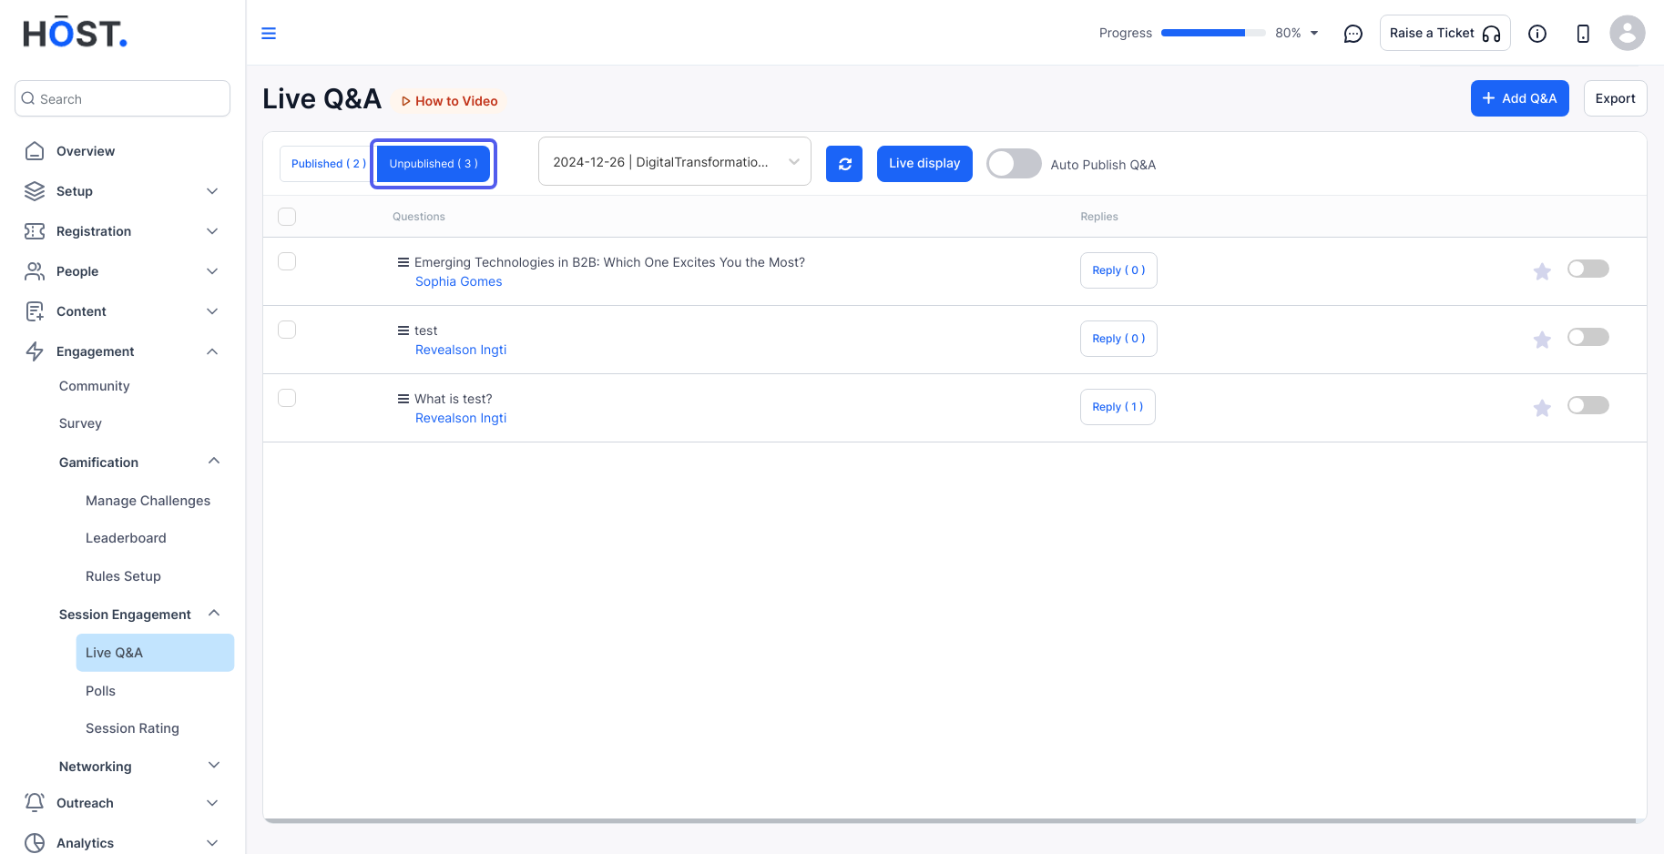Click the Registration ticket icon
The width and height of the screenshot is (1664, 854).
(35, 231)
